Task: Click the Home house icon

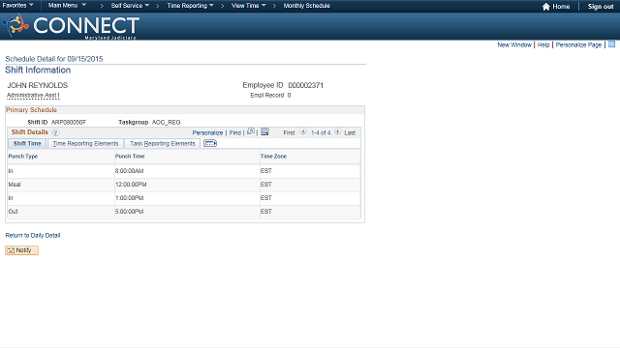Action: (x=546, y=7)
